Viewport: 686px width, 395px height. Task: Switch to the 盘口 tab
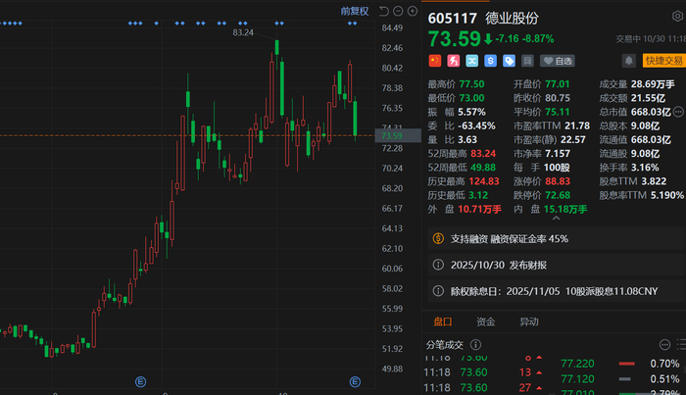[442, 321]
